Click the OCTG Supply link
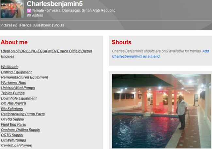 click(x=12, y=135)
